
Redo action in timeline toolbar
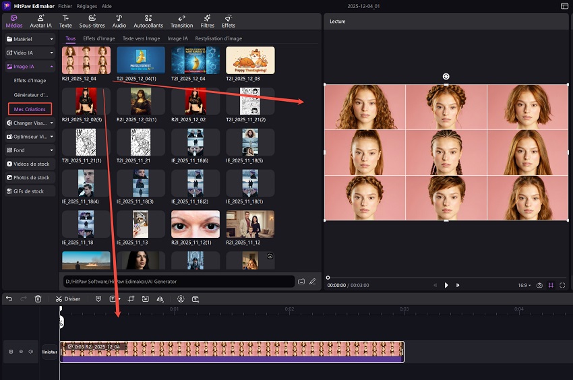[24, 299]
